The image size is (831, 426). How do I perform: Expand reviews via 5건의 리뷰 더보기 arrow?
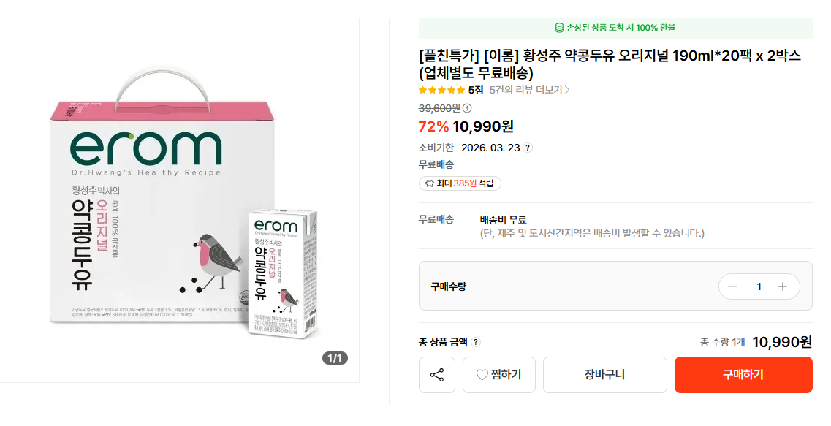pos(567,90)
